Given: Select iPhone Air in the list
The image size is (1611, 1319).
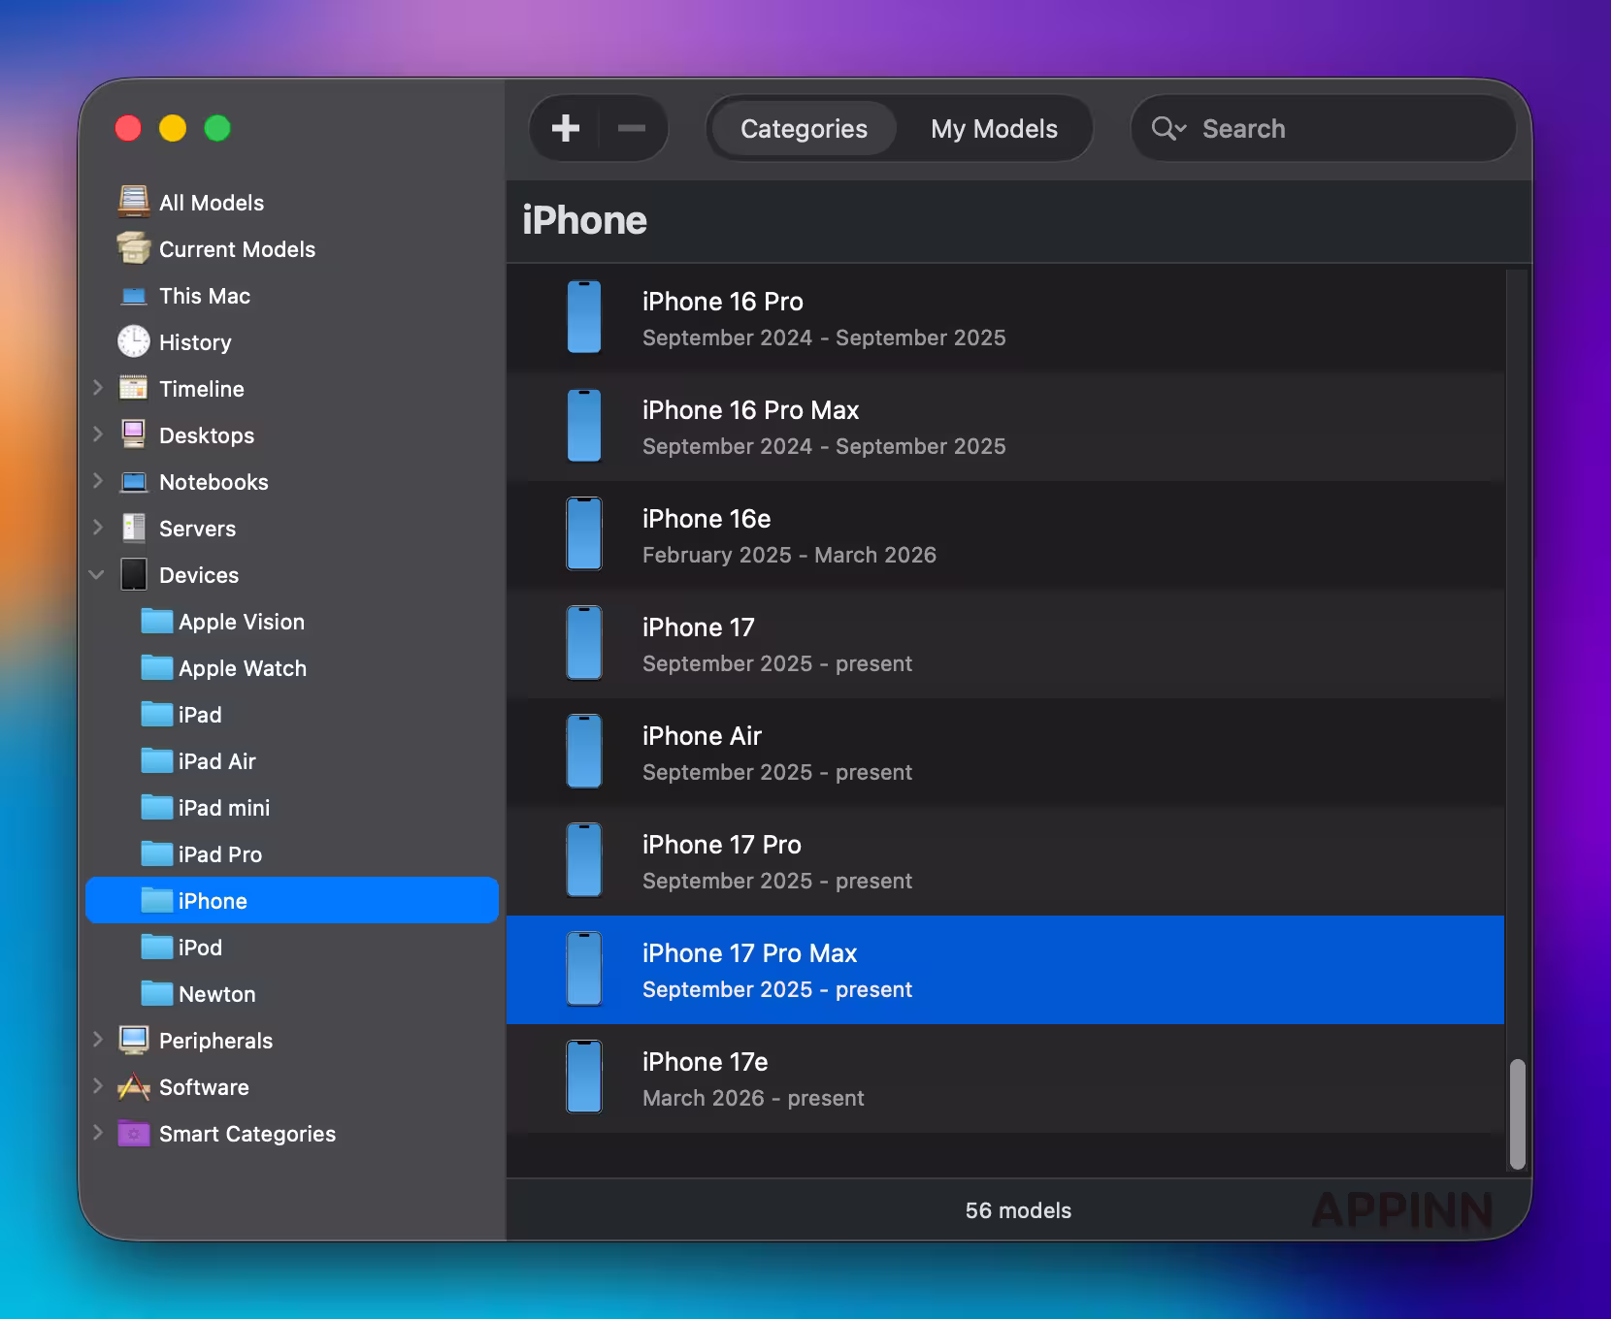Looking at the screenshot, I should click(x=1004, y=753).
